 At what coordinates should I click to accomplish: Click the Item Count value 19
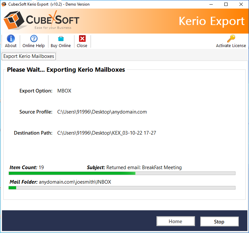pyautogui.click(x=41, y=168)
